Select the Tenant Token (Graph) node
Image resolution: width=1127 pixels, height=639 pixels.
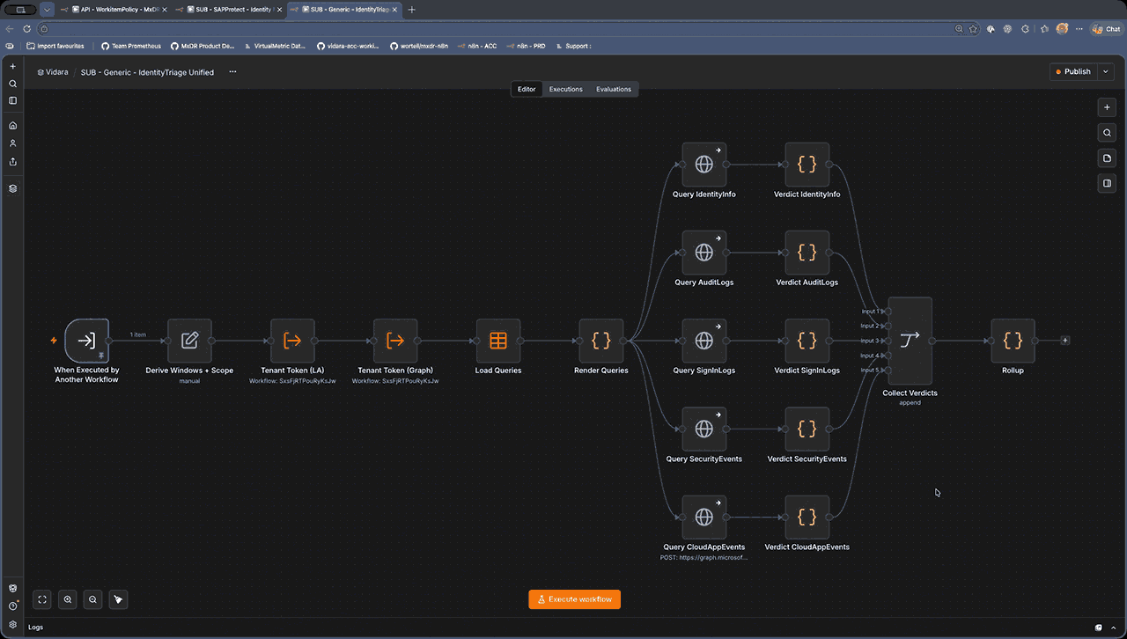click(395, 341)
